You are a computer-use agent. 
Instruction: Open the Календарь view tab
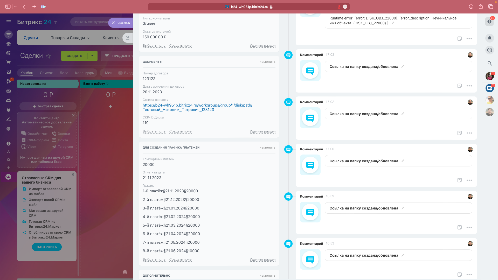pyautogui.click(x=84, y=73)
